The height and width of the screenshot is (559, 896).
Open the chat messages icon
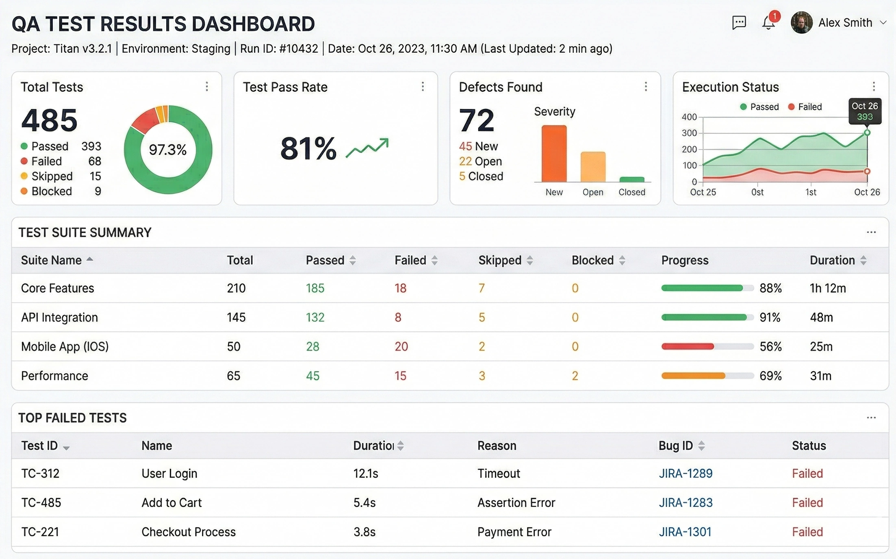(740, 22)
